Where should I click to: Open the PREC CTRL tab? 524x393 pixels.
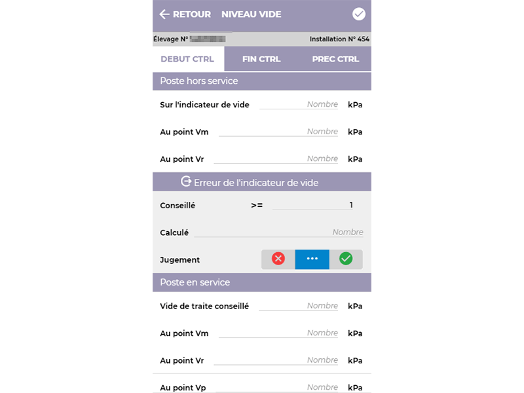[x=335, y=59]
